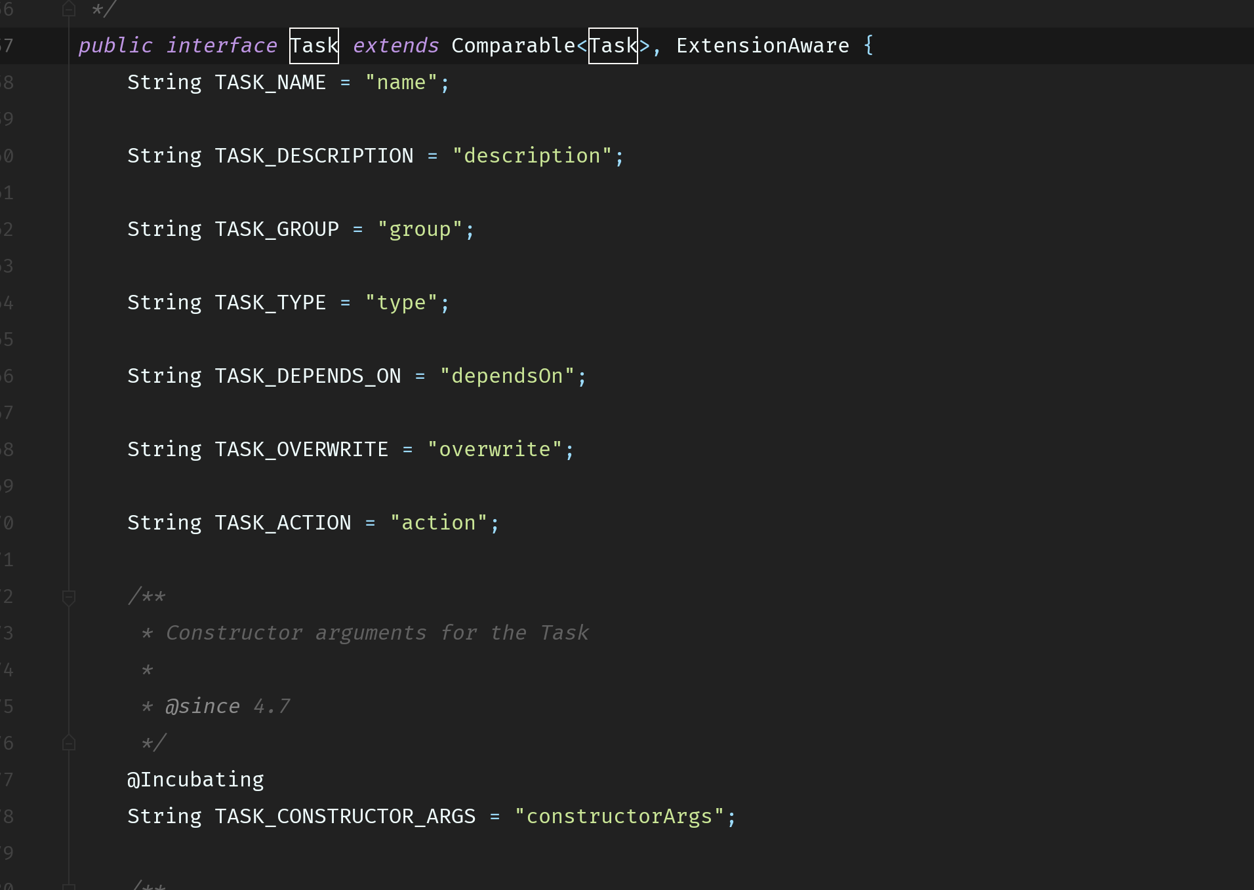Click the "action" string literal
The width and height of the screenshot is (1254, 890).
[x=439, y=523]
